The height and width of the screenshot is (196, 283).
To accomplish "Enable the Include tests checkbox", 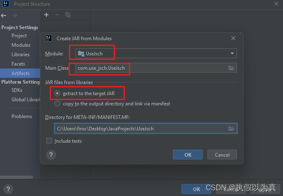I will pos(49,141).
